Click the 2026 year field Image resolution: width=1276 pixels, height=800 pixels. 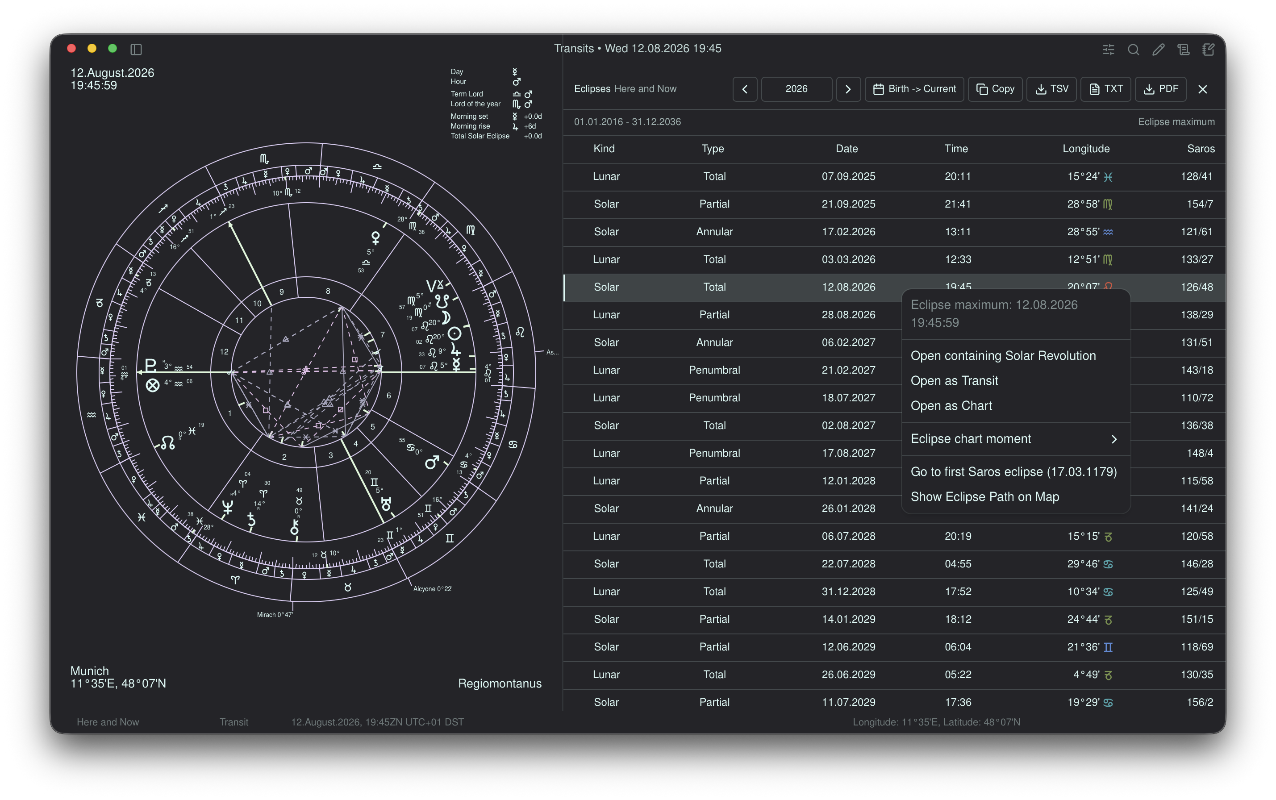[x=796, y=89]
